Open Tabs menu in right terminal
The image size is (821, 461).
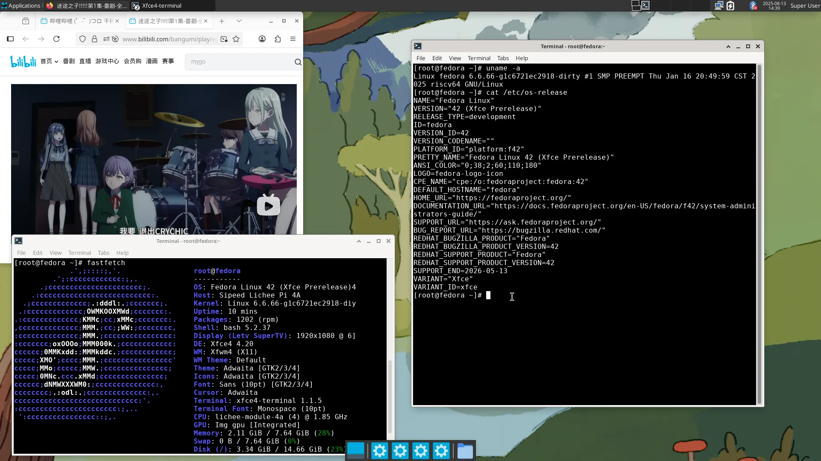[x=503, y=58]
